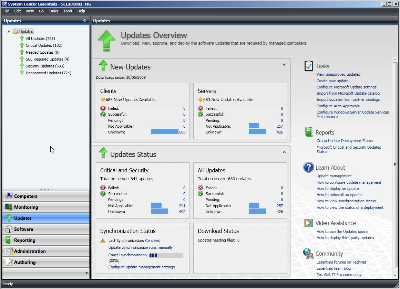Click the navigation pane splitter grip dots
This screenshot has width=400, height=289.
point(46,189)
